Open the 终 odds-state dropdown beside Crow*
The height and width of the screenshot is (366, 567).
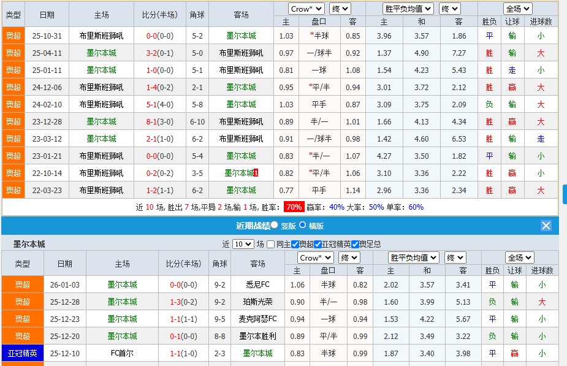tap(340, 9)
